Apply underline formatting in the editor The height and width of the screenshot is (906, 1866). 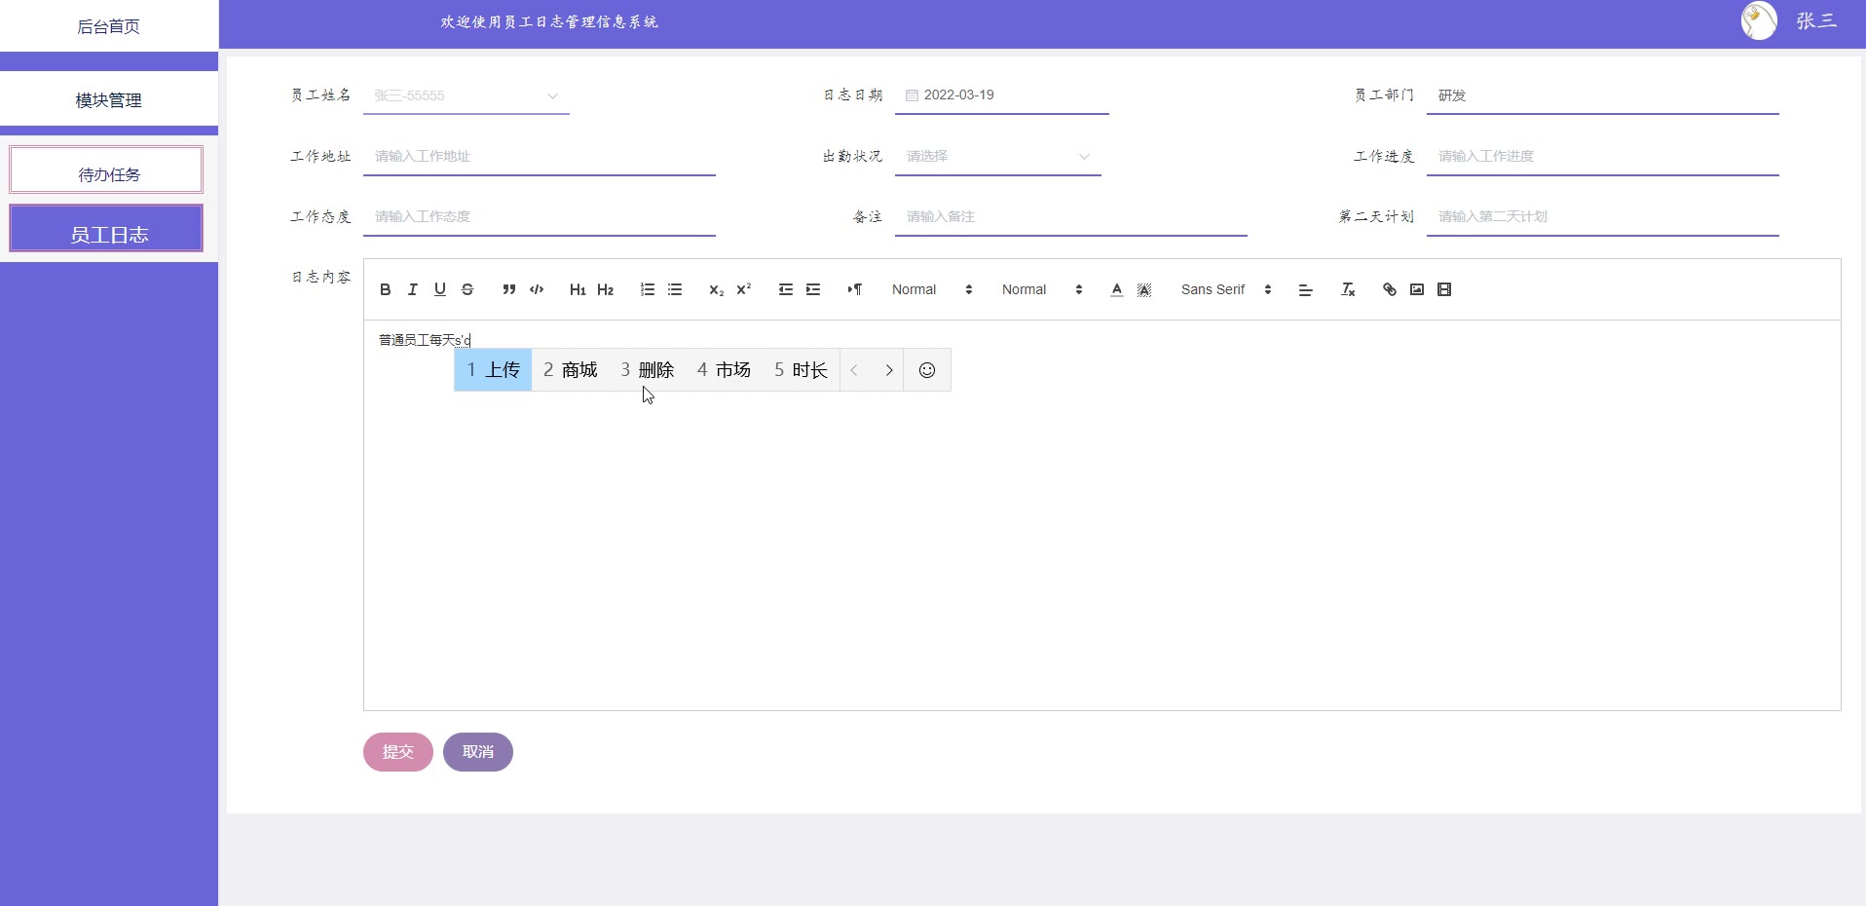click(440, 289)
